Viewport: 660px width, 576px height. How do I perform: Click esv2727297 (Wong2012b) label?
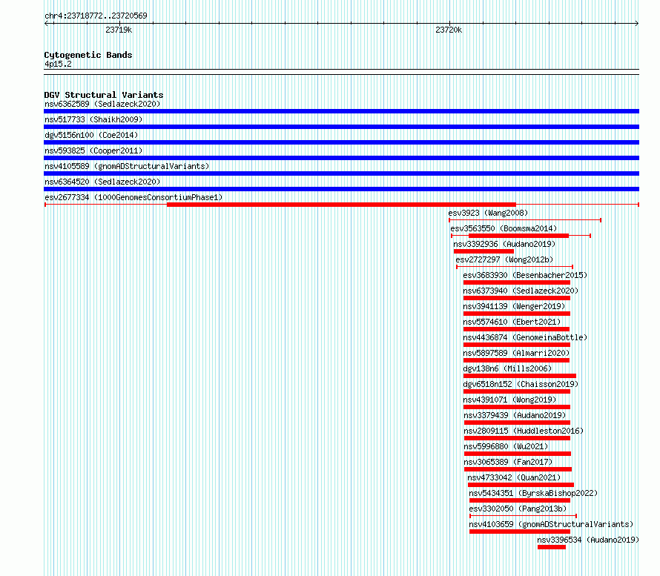[x=504, y=259]
